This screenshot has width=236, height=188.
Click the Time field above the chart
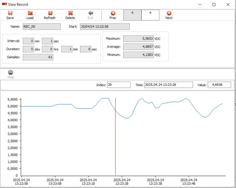pos(169,85)
